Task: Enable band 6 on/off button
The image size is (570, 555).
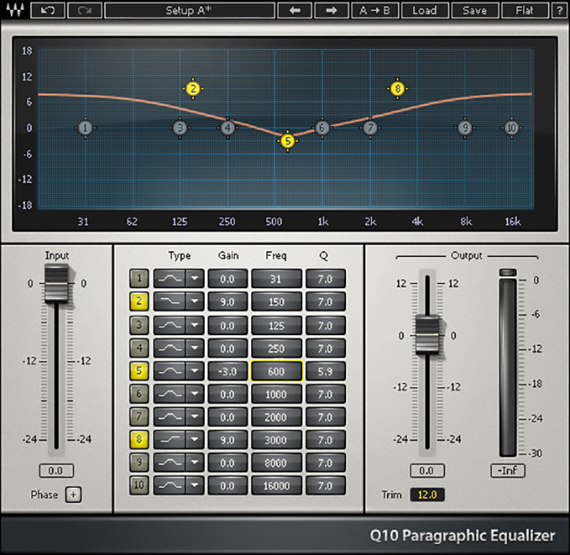Action: click(139, 394)
